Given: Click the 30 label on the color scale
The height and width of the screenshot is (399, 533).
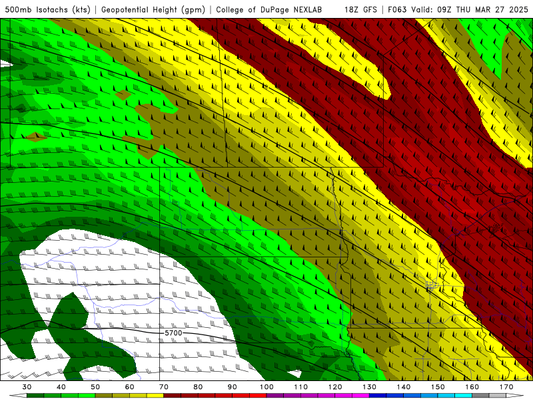Looking at the screenshot, I should [x=27, y=387].
